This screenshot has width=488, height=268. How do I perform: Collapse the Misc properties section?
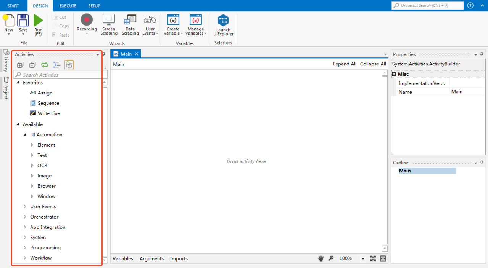394,74
